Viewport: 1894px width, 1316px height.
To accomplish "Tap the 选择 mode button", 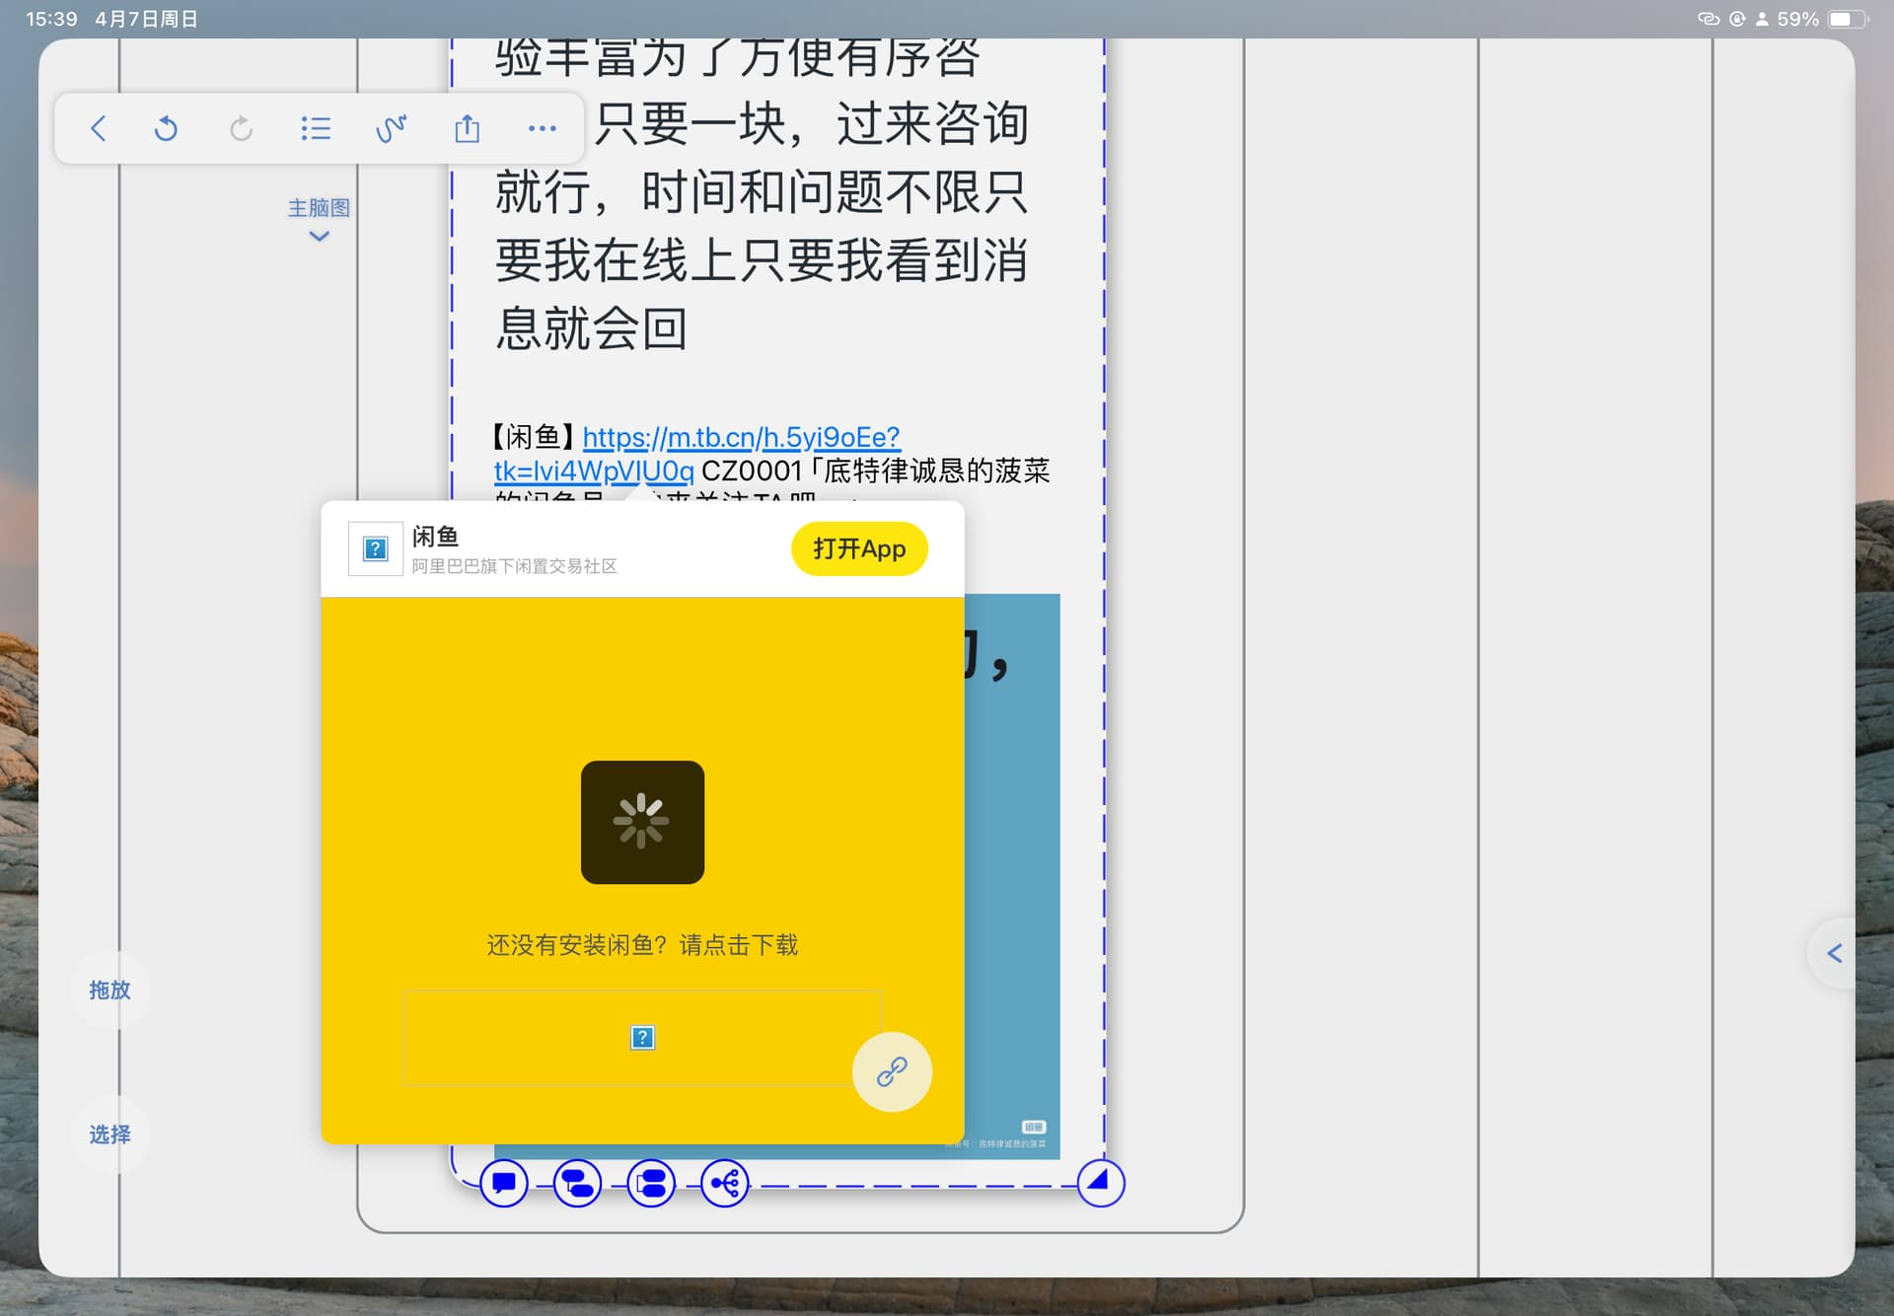I will (109, 1134).
